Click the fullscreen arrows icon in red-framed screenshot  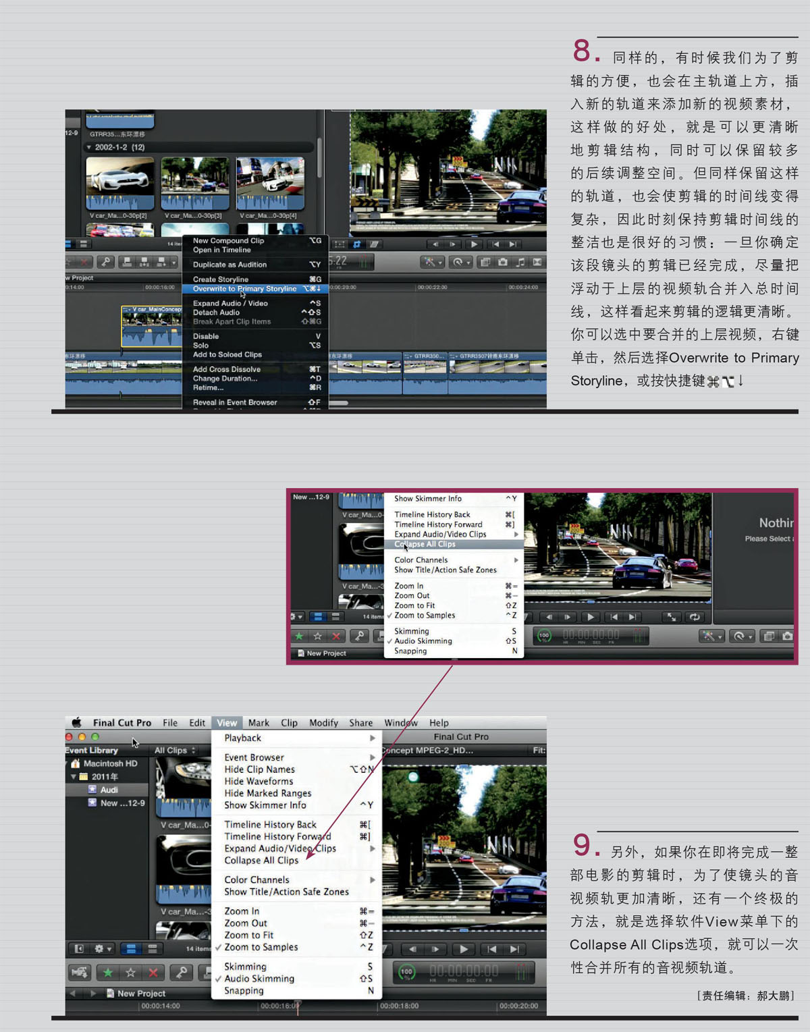[x=672, y=616]
